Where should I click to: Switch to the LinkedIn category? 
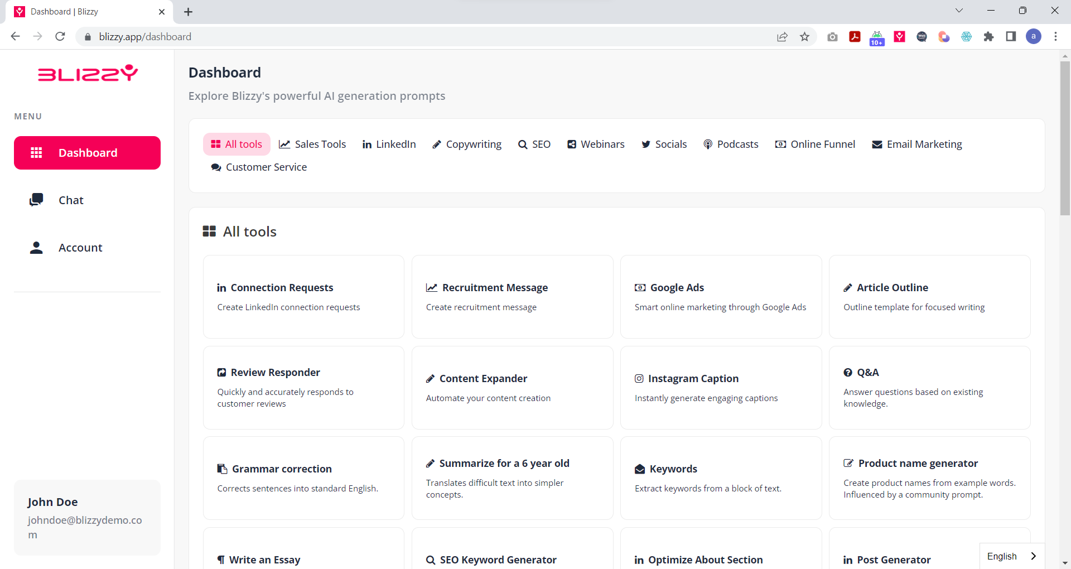point(389,144)
